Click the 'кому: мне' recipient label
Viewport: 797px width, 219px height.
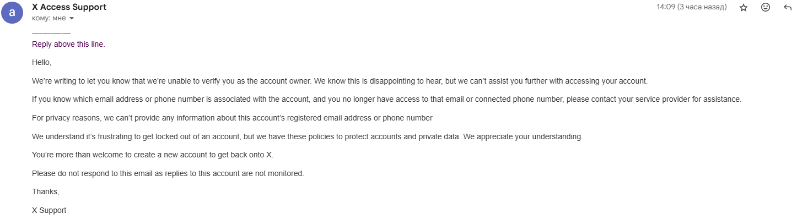[x=49, y=18]
